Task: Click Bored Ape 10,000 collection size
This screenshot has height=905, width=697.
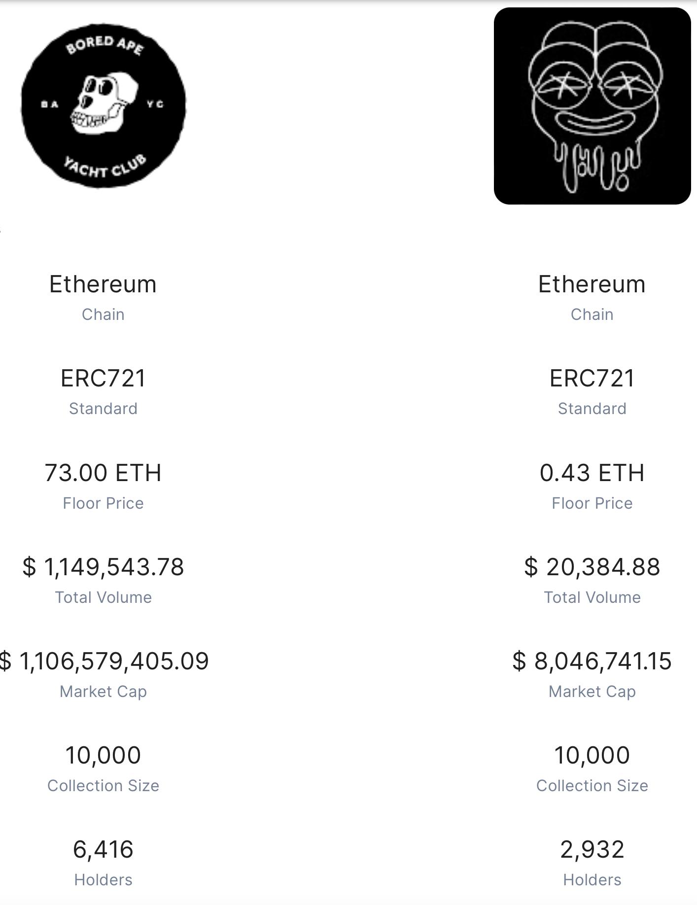Action: click(103, 755)
